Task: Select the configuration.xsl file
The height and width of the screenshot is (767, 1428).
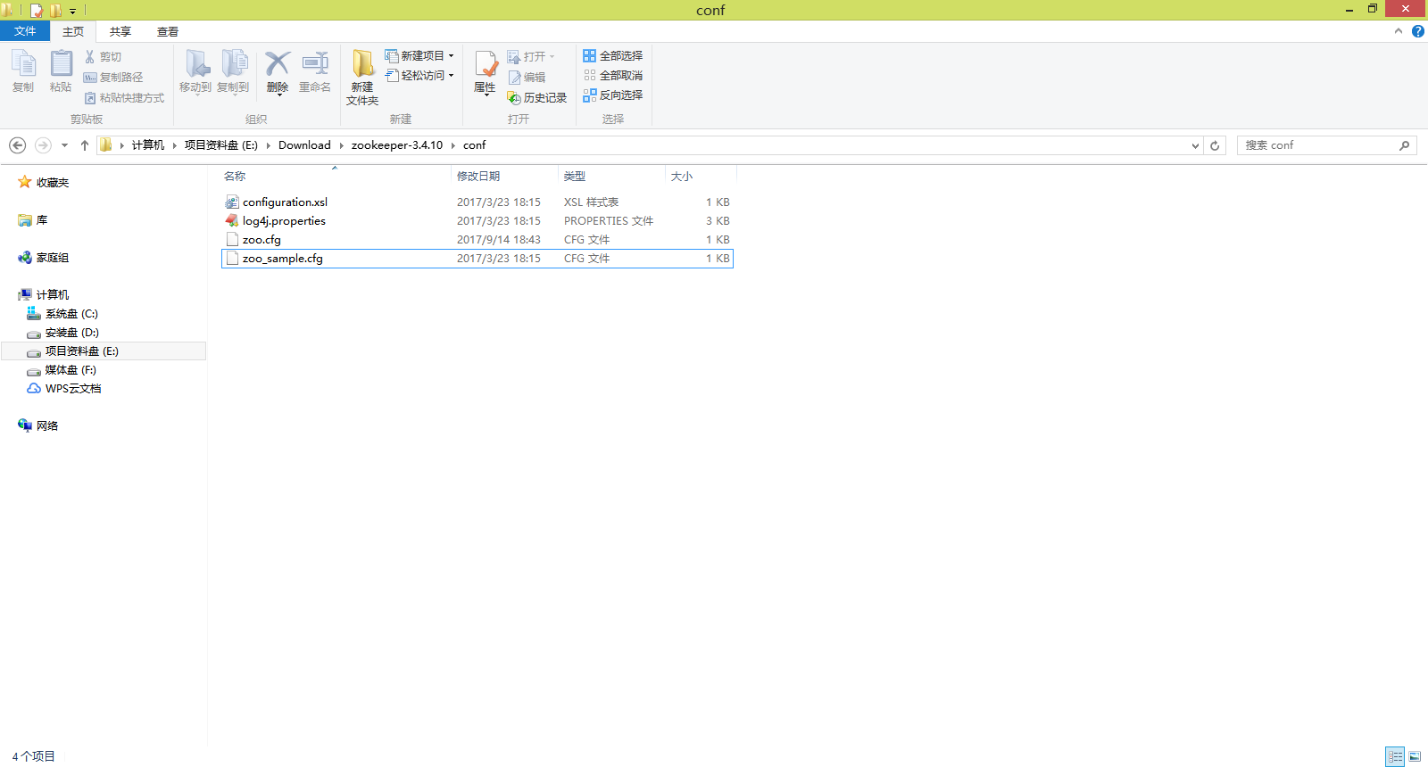Action: click(x=477, y=202)
